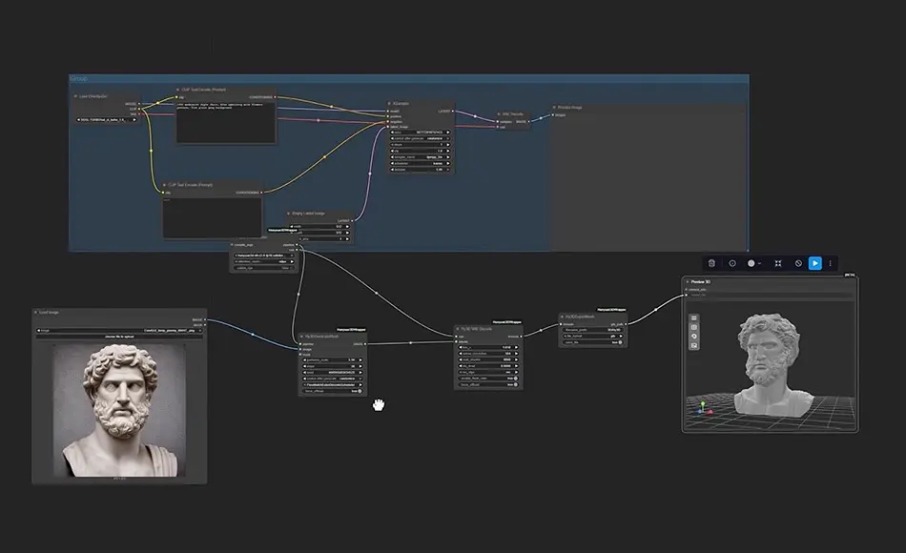Increase steps using the right arrow on KSampler
This screenshot has height=553, width=906.
(448, 144)
